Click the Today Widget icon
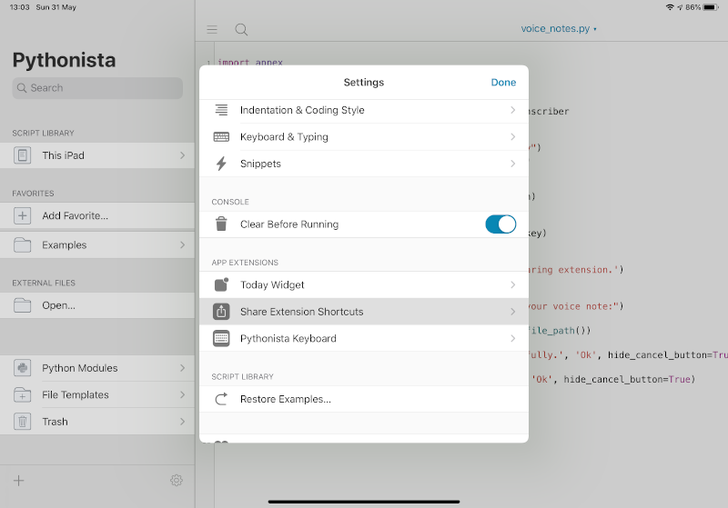 coord(221,284)
